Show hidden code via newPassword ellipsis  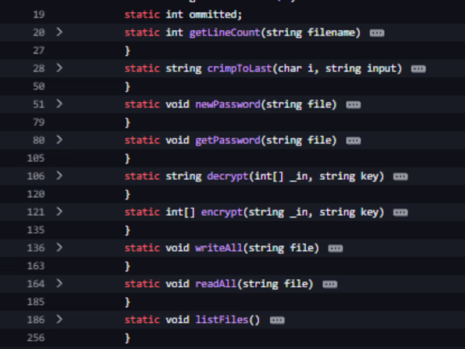point(353,105)
